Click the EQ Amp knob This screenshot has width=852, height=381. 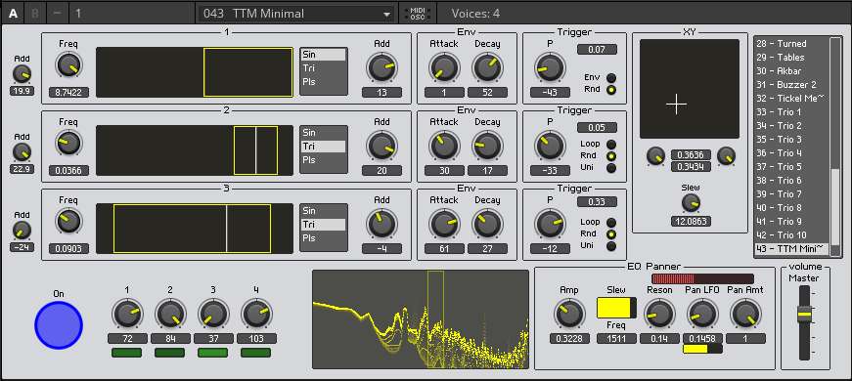[x=569, y=315]
